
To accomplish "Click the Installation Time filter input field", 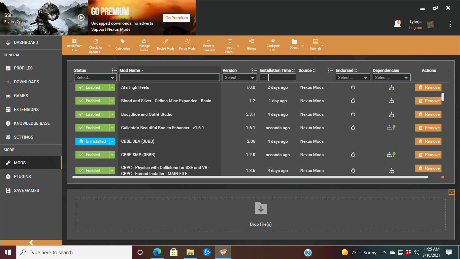I will [282, 78].
